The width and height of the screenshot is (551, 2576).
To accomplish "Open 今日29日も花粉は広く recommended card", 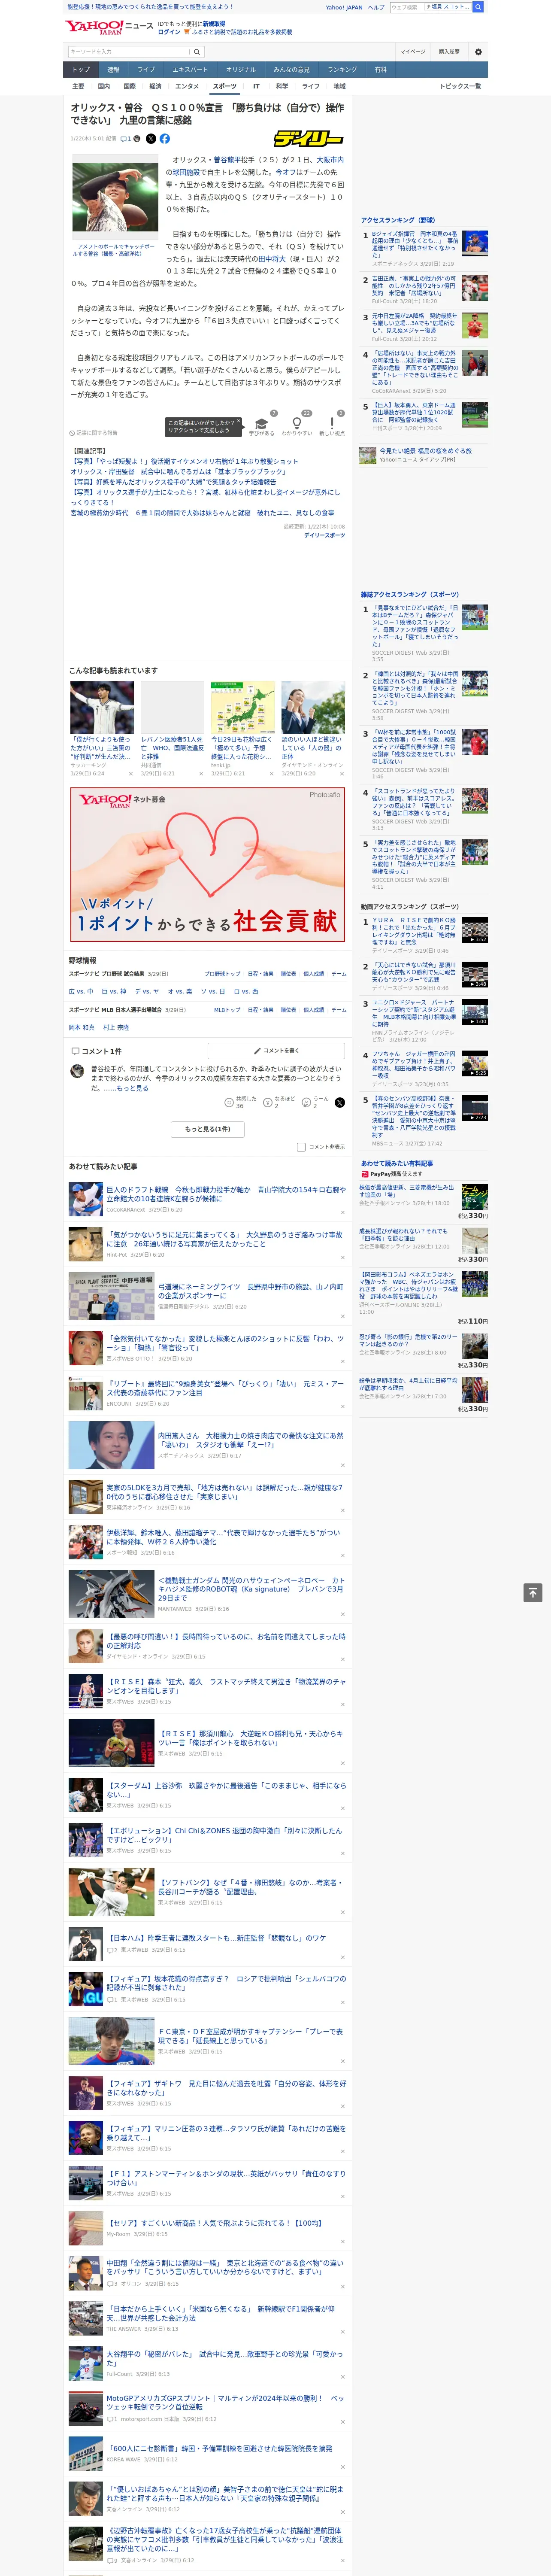I will coord(242,729).
